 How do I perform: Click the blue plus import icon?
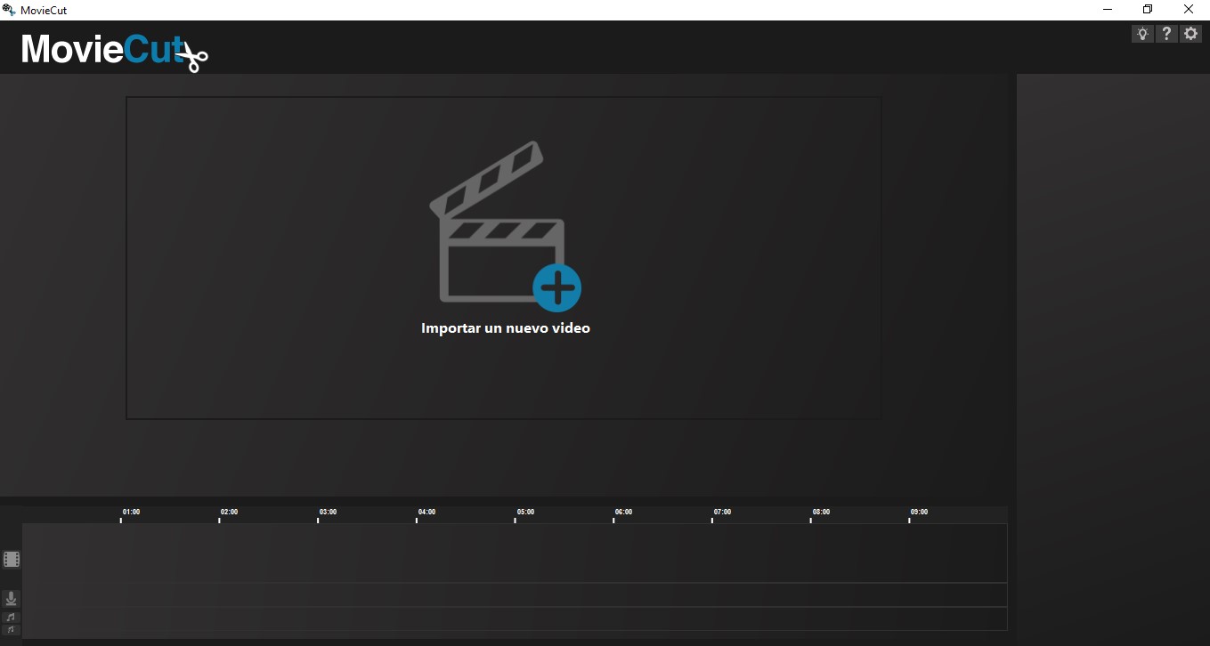click(559, 287)
